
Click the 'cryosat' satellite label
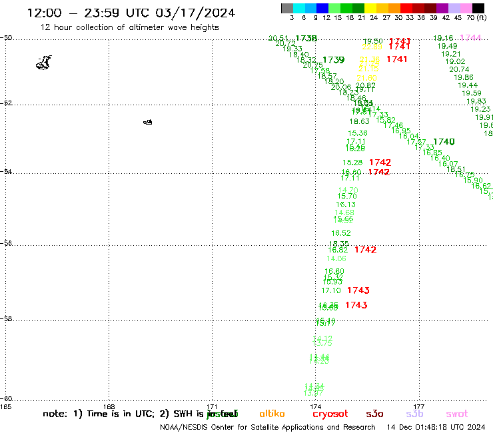[330, 414]
